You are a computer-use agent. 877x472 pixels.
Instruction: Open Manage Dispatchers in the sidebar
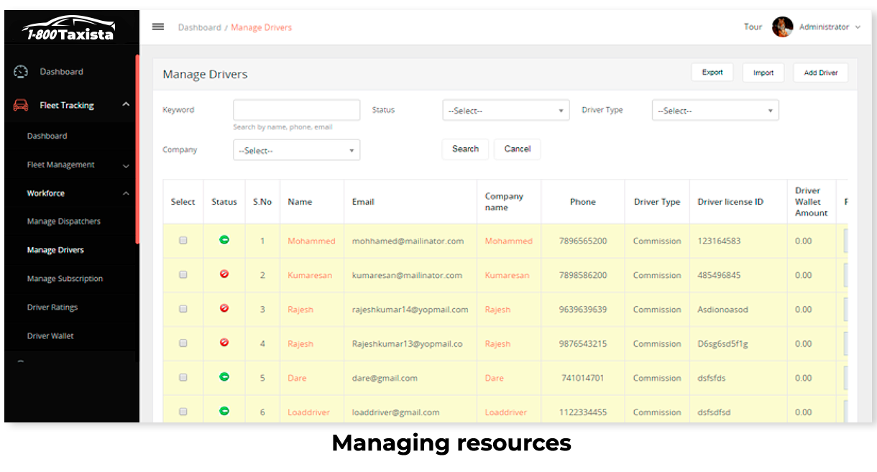coord(64,221)
